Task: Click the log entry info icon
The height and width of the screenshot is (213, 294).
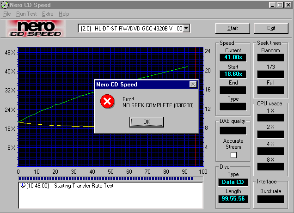Action: coord(23,185)
